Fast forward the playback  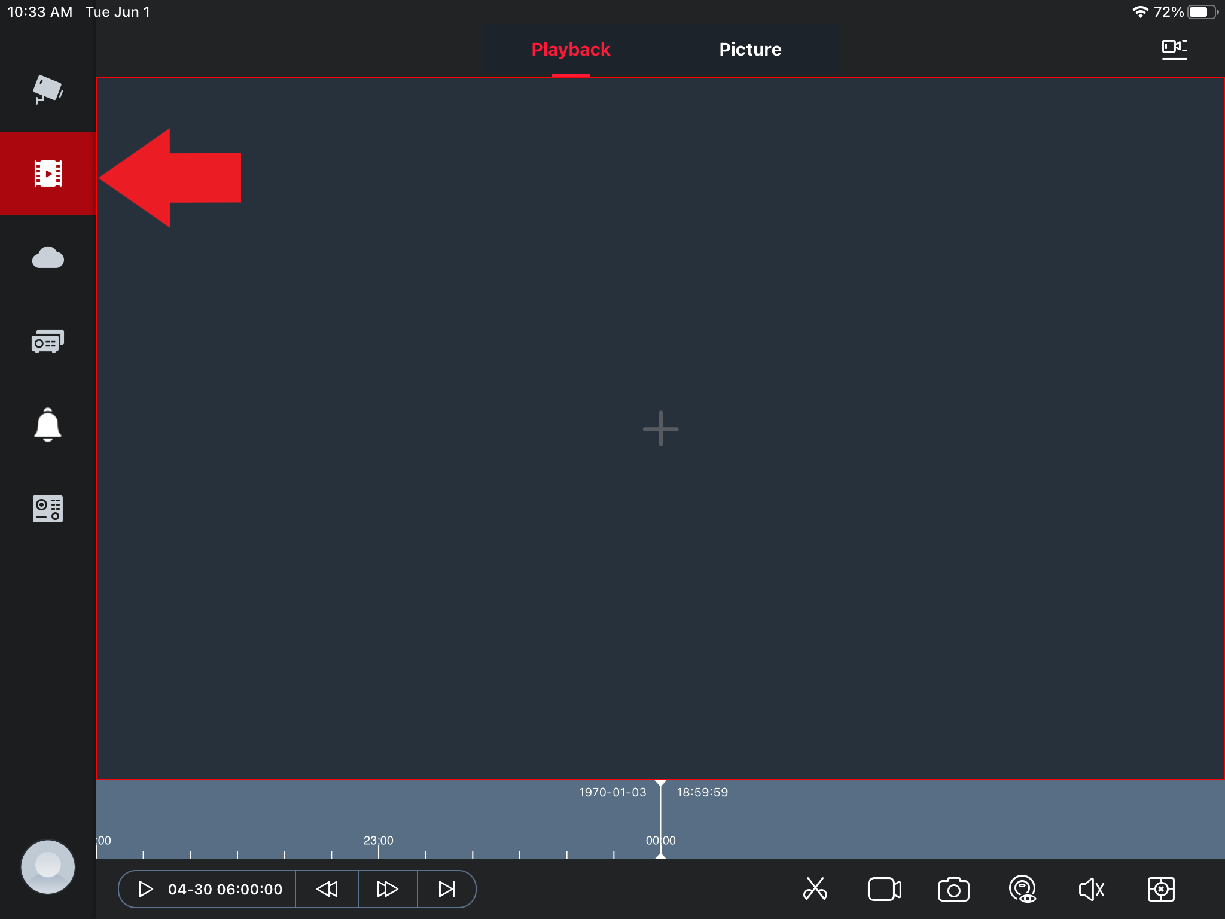(387, 889)
